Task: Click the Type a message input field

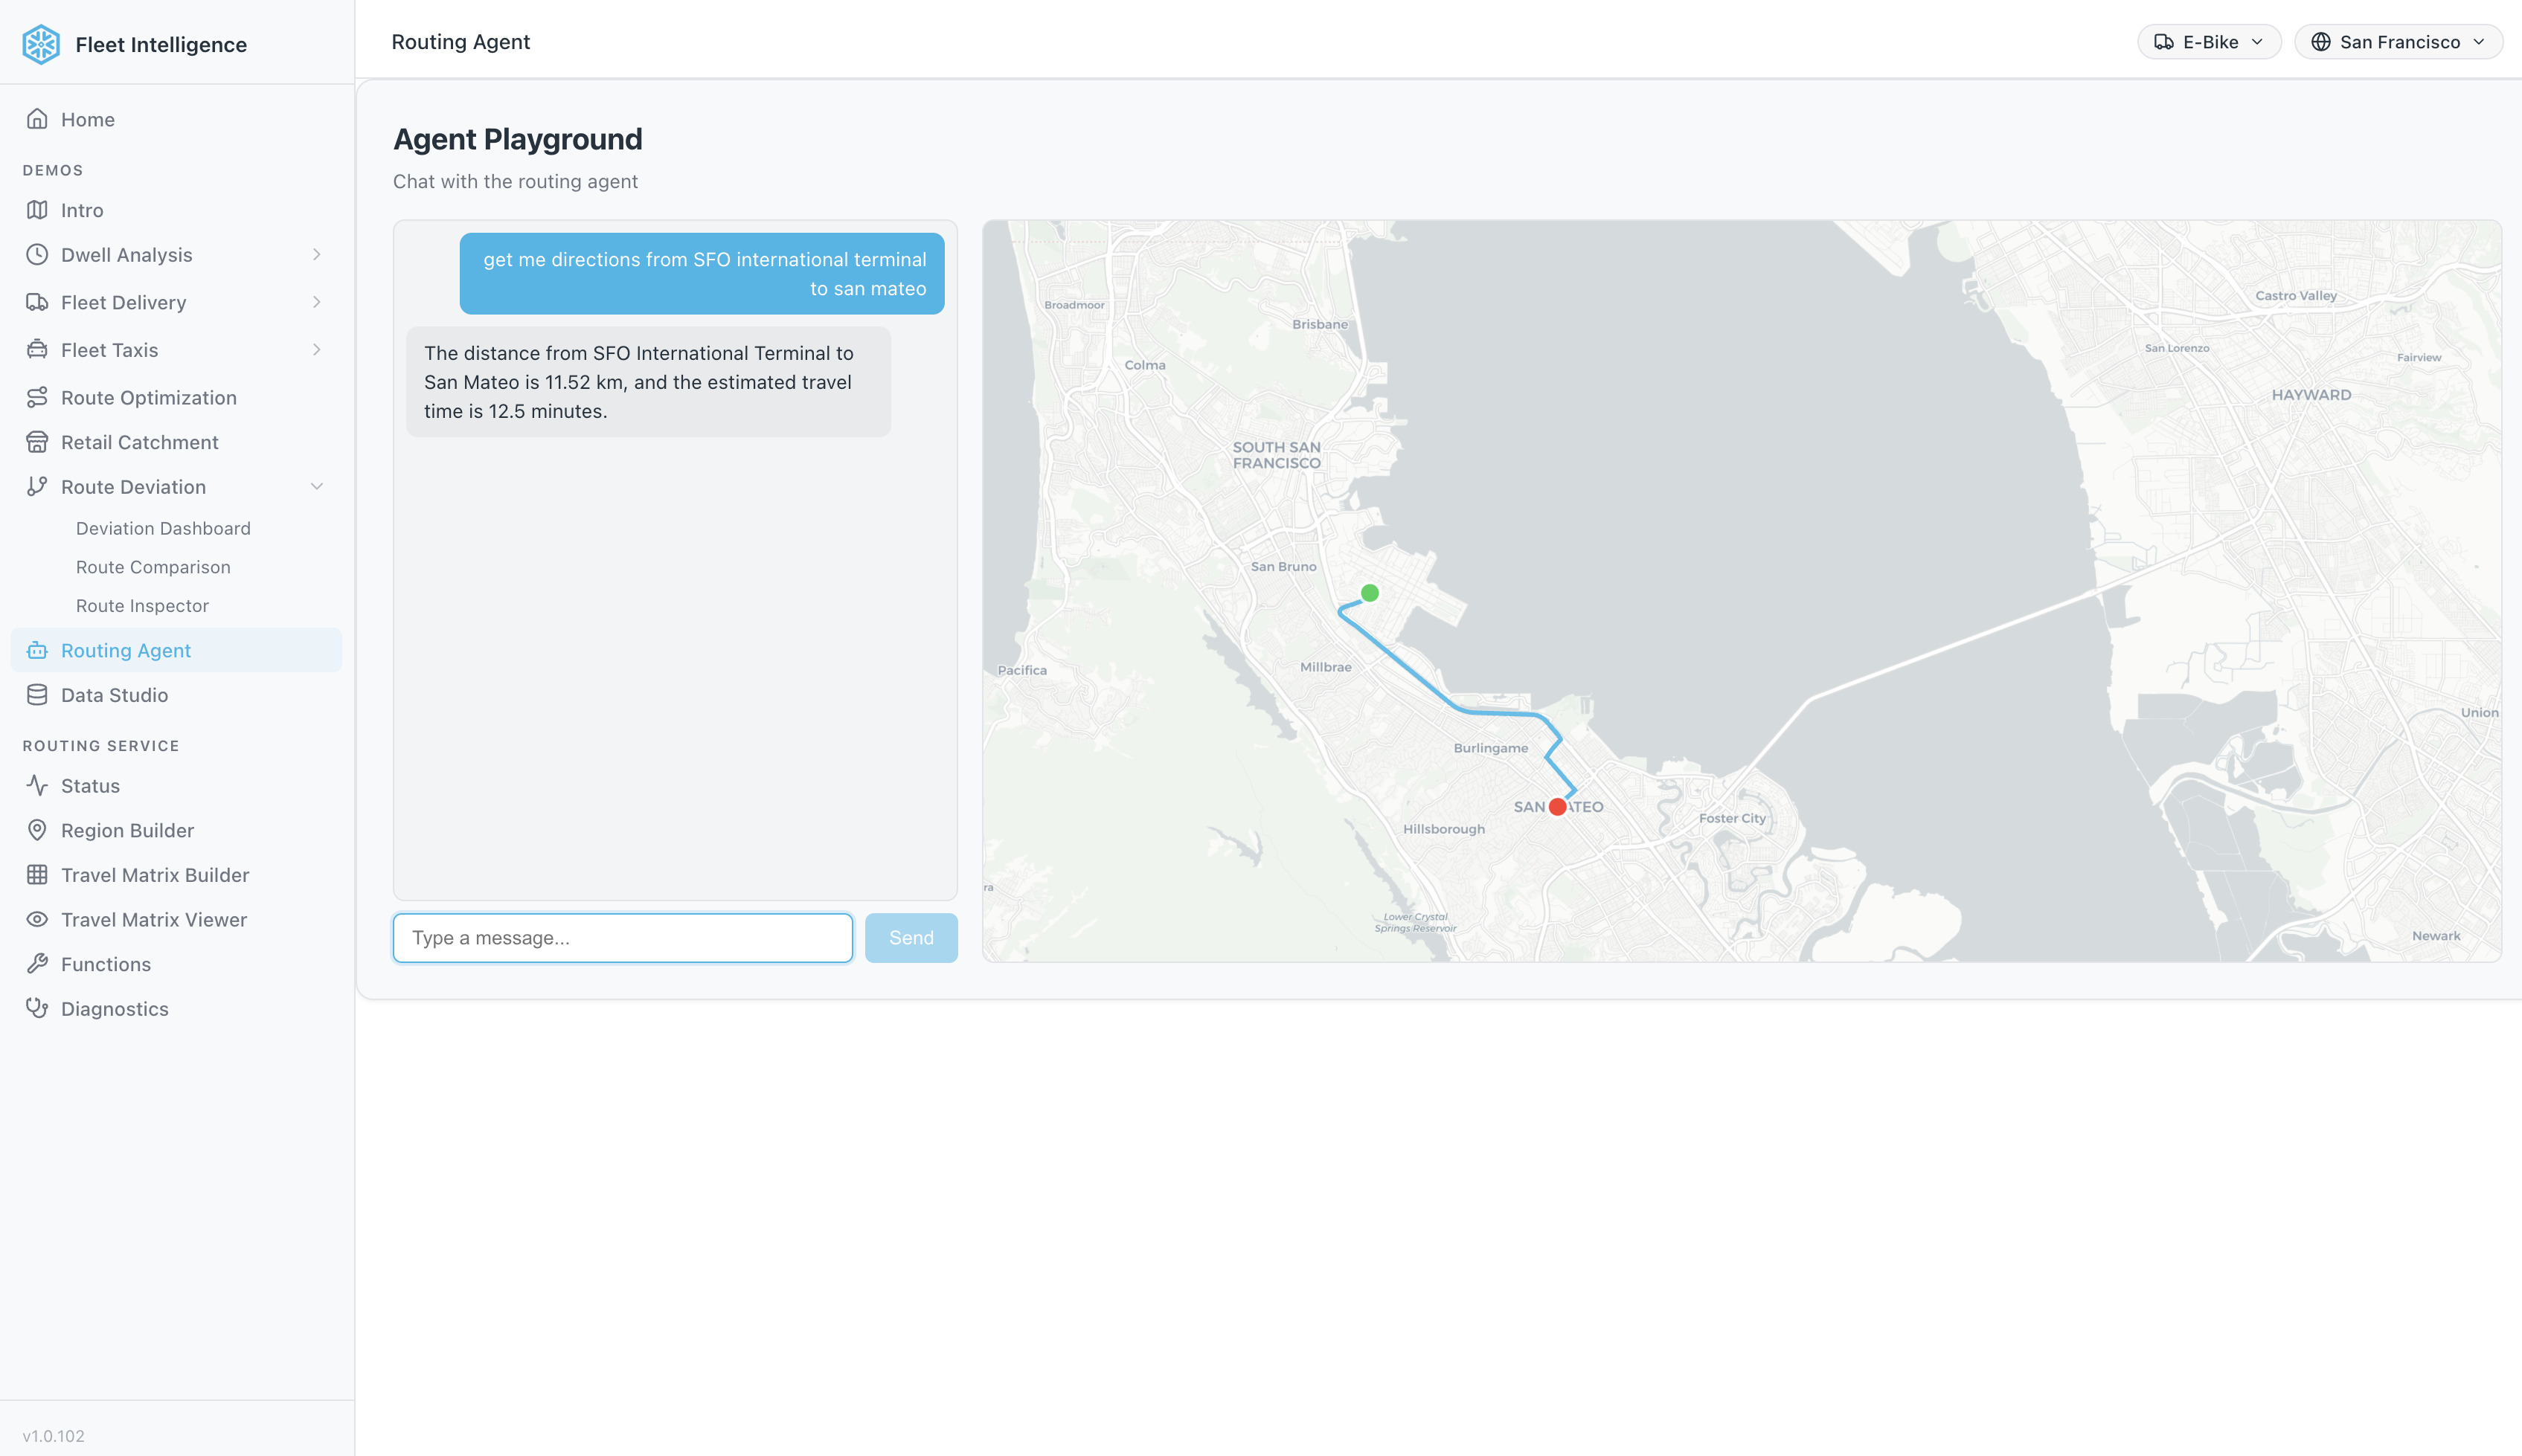Action: click(622, 938)
